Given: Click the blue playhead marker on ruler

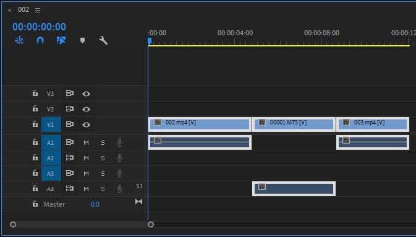Looking at the screenshot, I should [x=150, y=41].
